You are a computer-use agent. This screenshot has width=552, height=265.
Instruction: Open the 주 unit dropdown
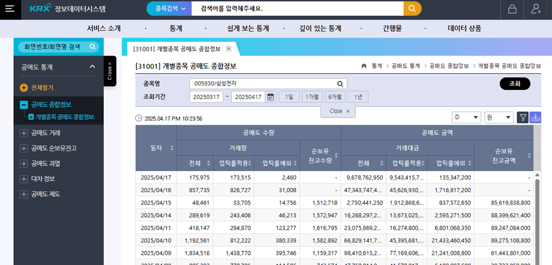pos(466,118)
